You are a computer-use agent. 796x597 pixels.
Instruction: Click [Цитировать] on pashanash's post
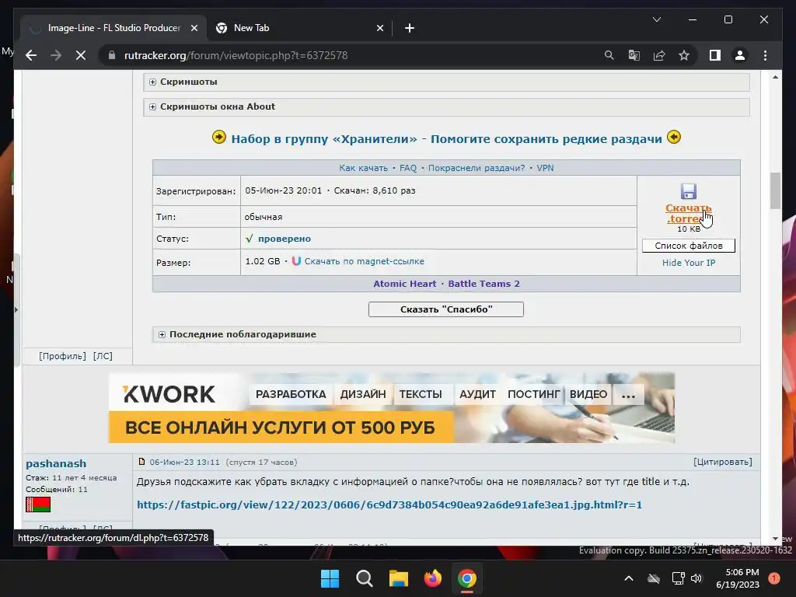tap(723, 462)
